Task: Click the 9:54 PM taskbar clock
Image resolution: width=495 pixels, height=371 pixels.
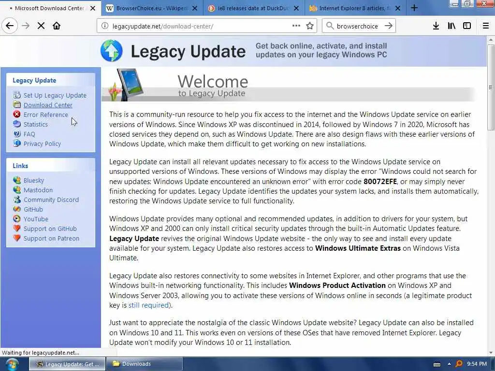Action: tap(477, 364)
